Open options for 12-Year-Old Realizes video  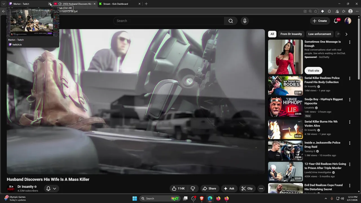pyautogui.click(x=350, y=164)
